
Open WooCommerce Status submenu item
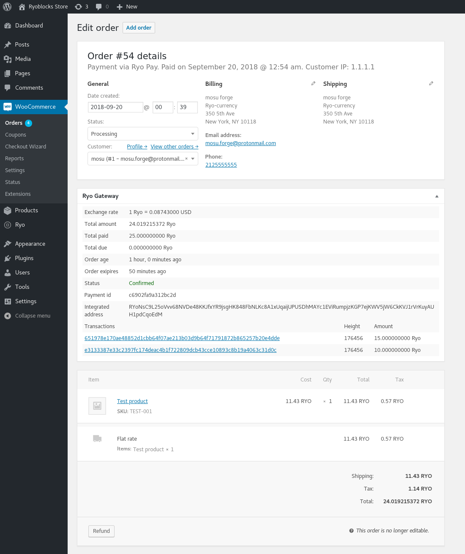13,182
